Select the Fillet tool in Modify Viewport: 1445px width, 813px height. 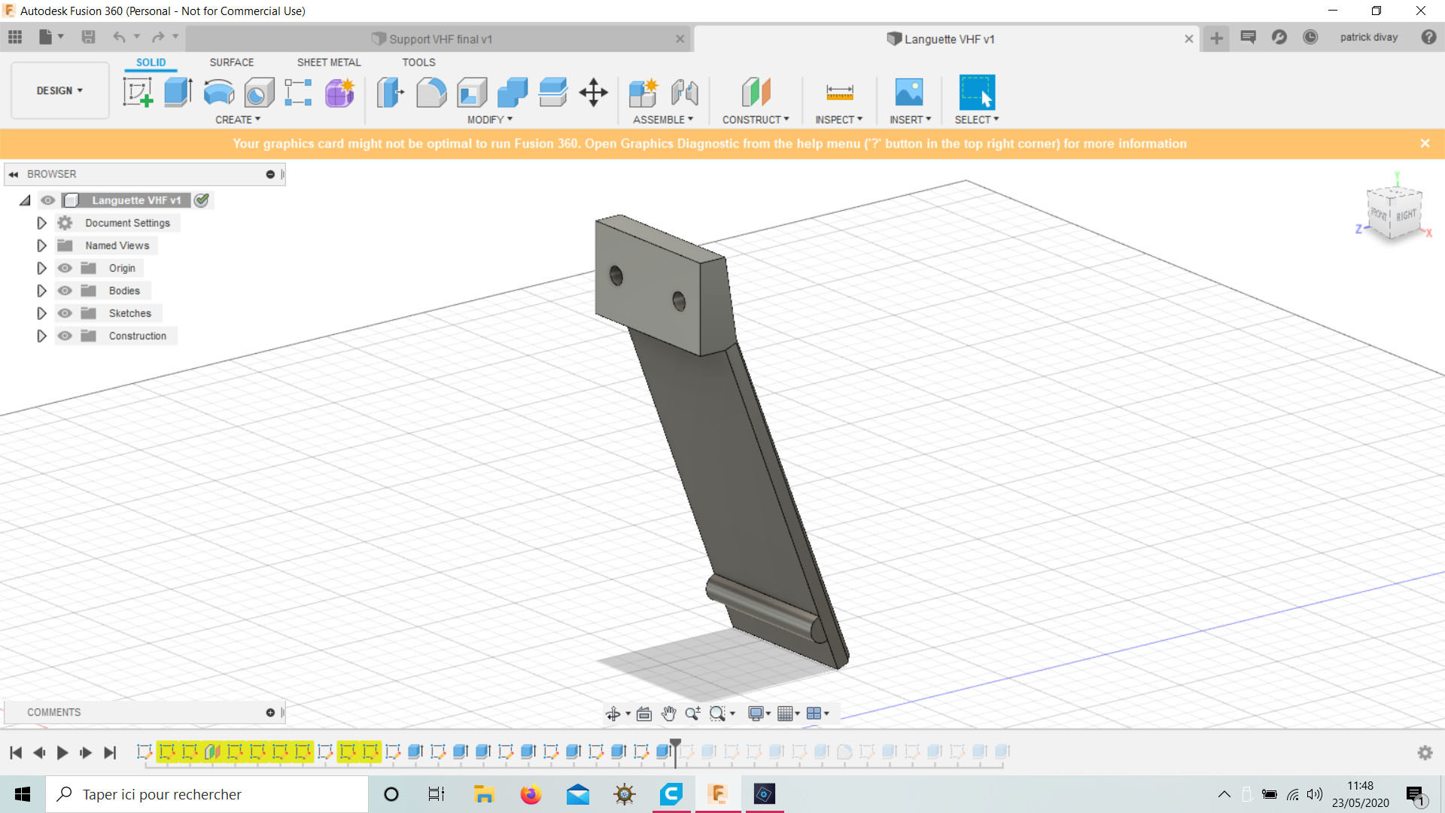click(430, 92)
